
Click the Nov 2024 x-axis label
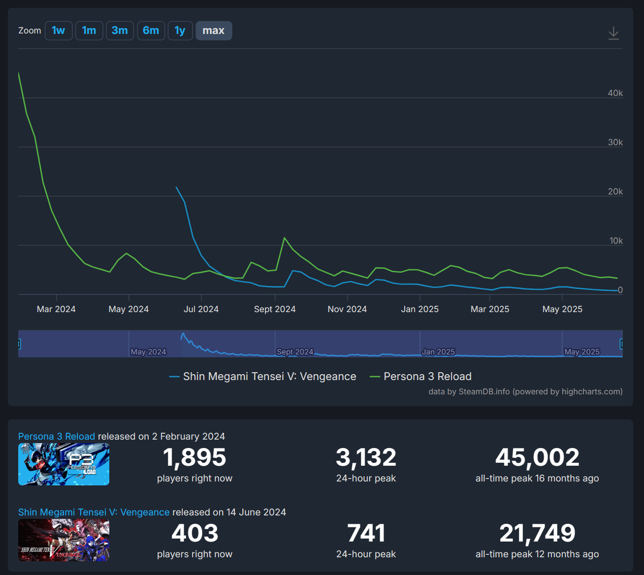click(347, 309)
